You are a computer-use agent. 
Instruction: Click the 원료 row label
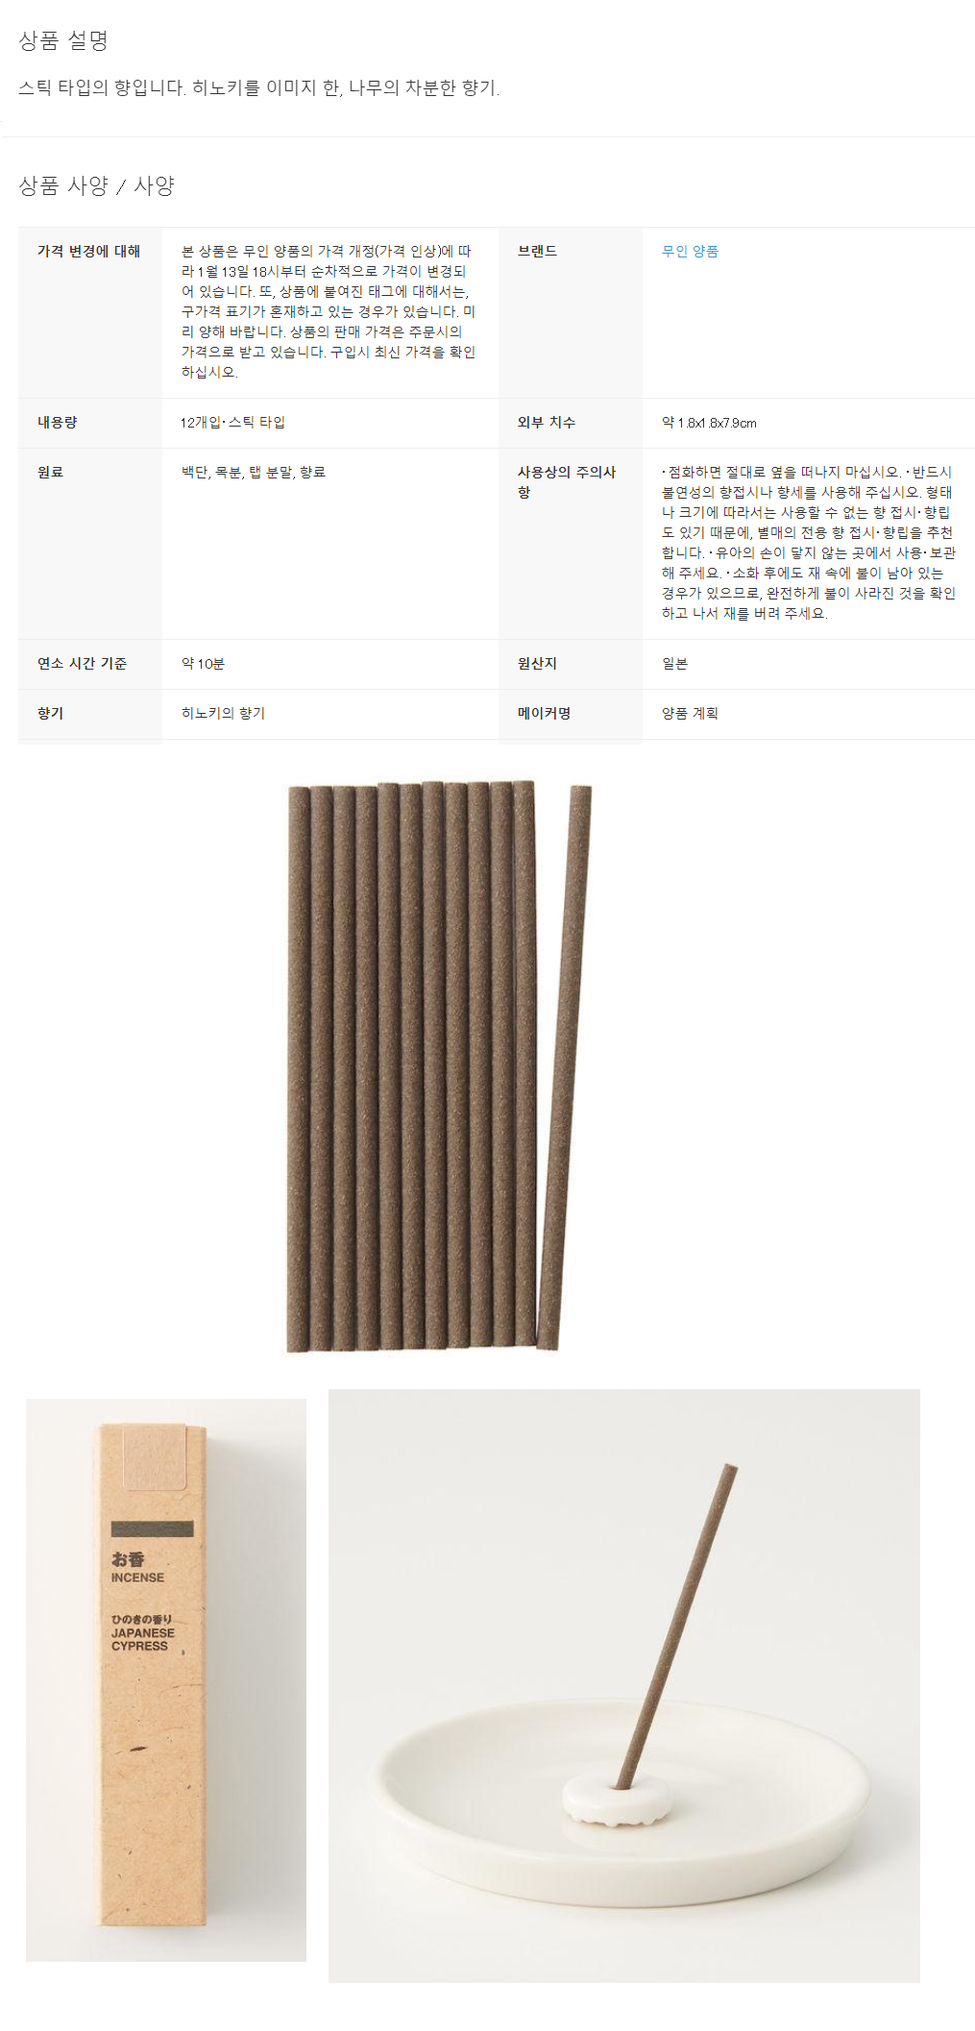(50, 472)
